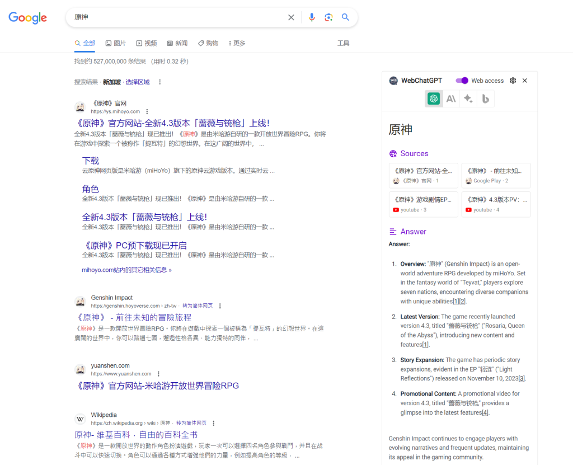Switch to the 图片 tab
This screenshot has width=573, height=465.
[116, 43]
